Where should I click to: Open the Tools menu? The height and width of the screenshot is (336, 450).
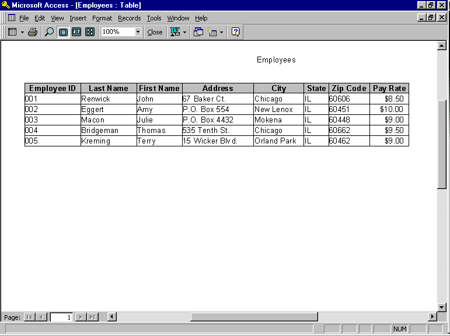[x=154, y=18]
